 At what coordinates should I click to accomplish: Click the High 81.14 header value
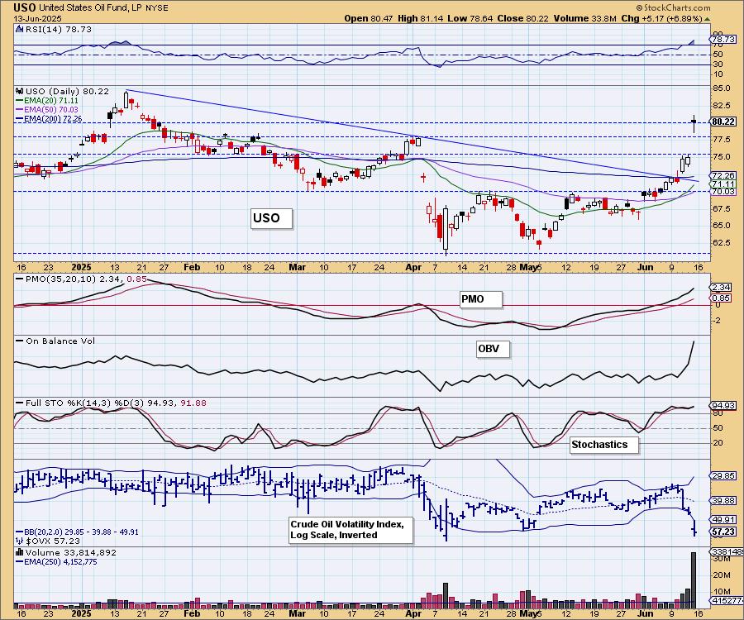(421, 18)
